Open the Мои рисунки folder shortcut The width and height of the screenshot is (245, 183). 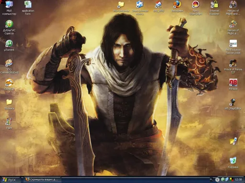[121, 6]
